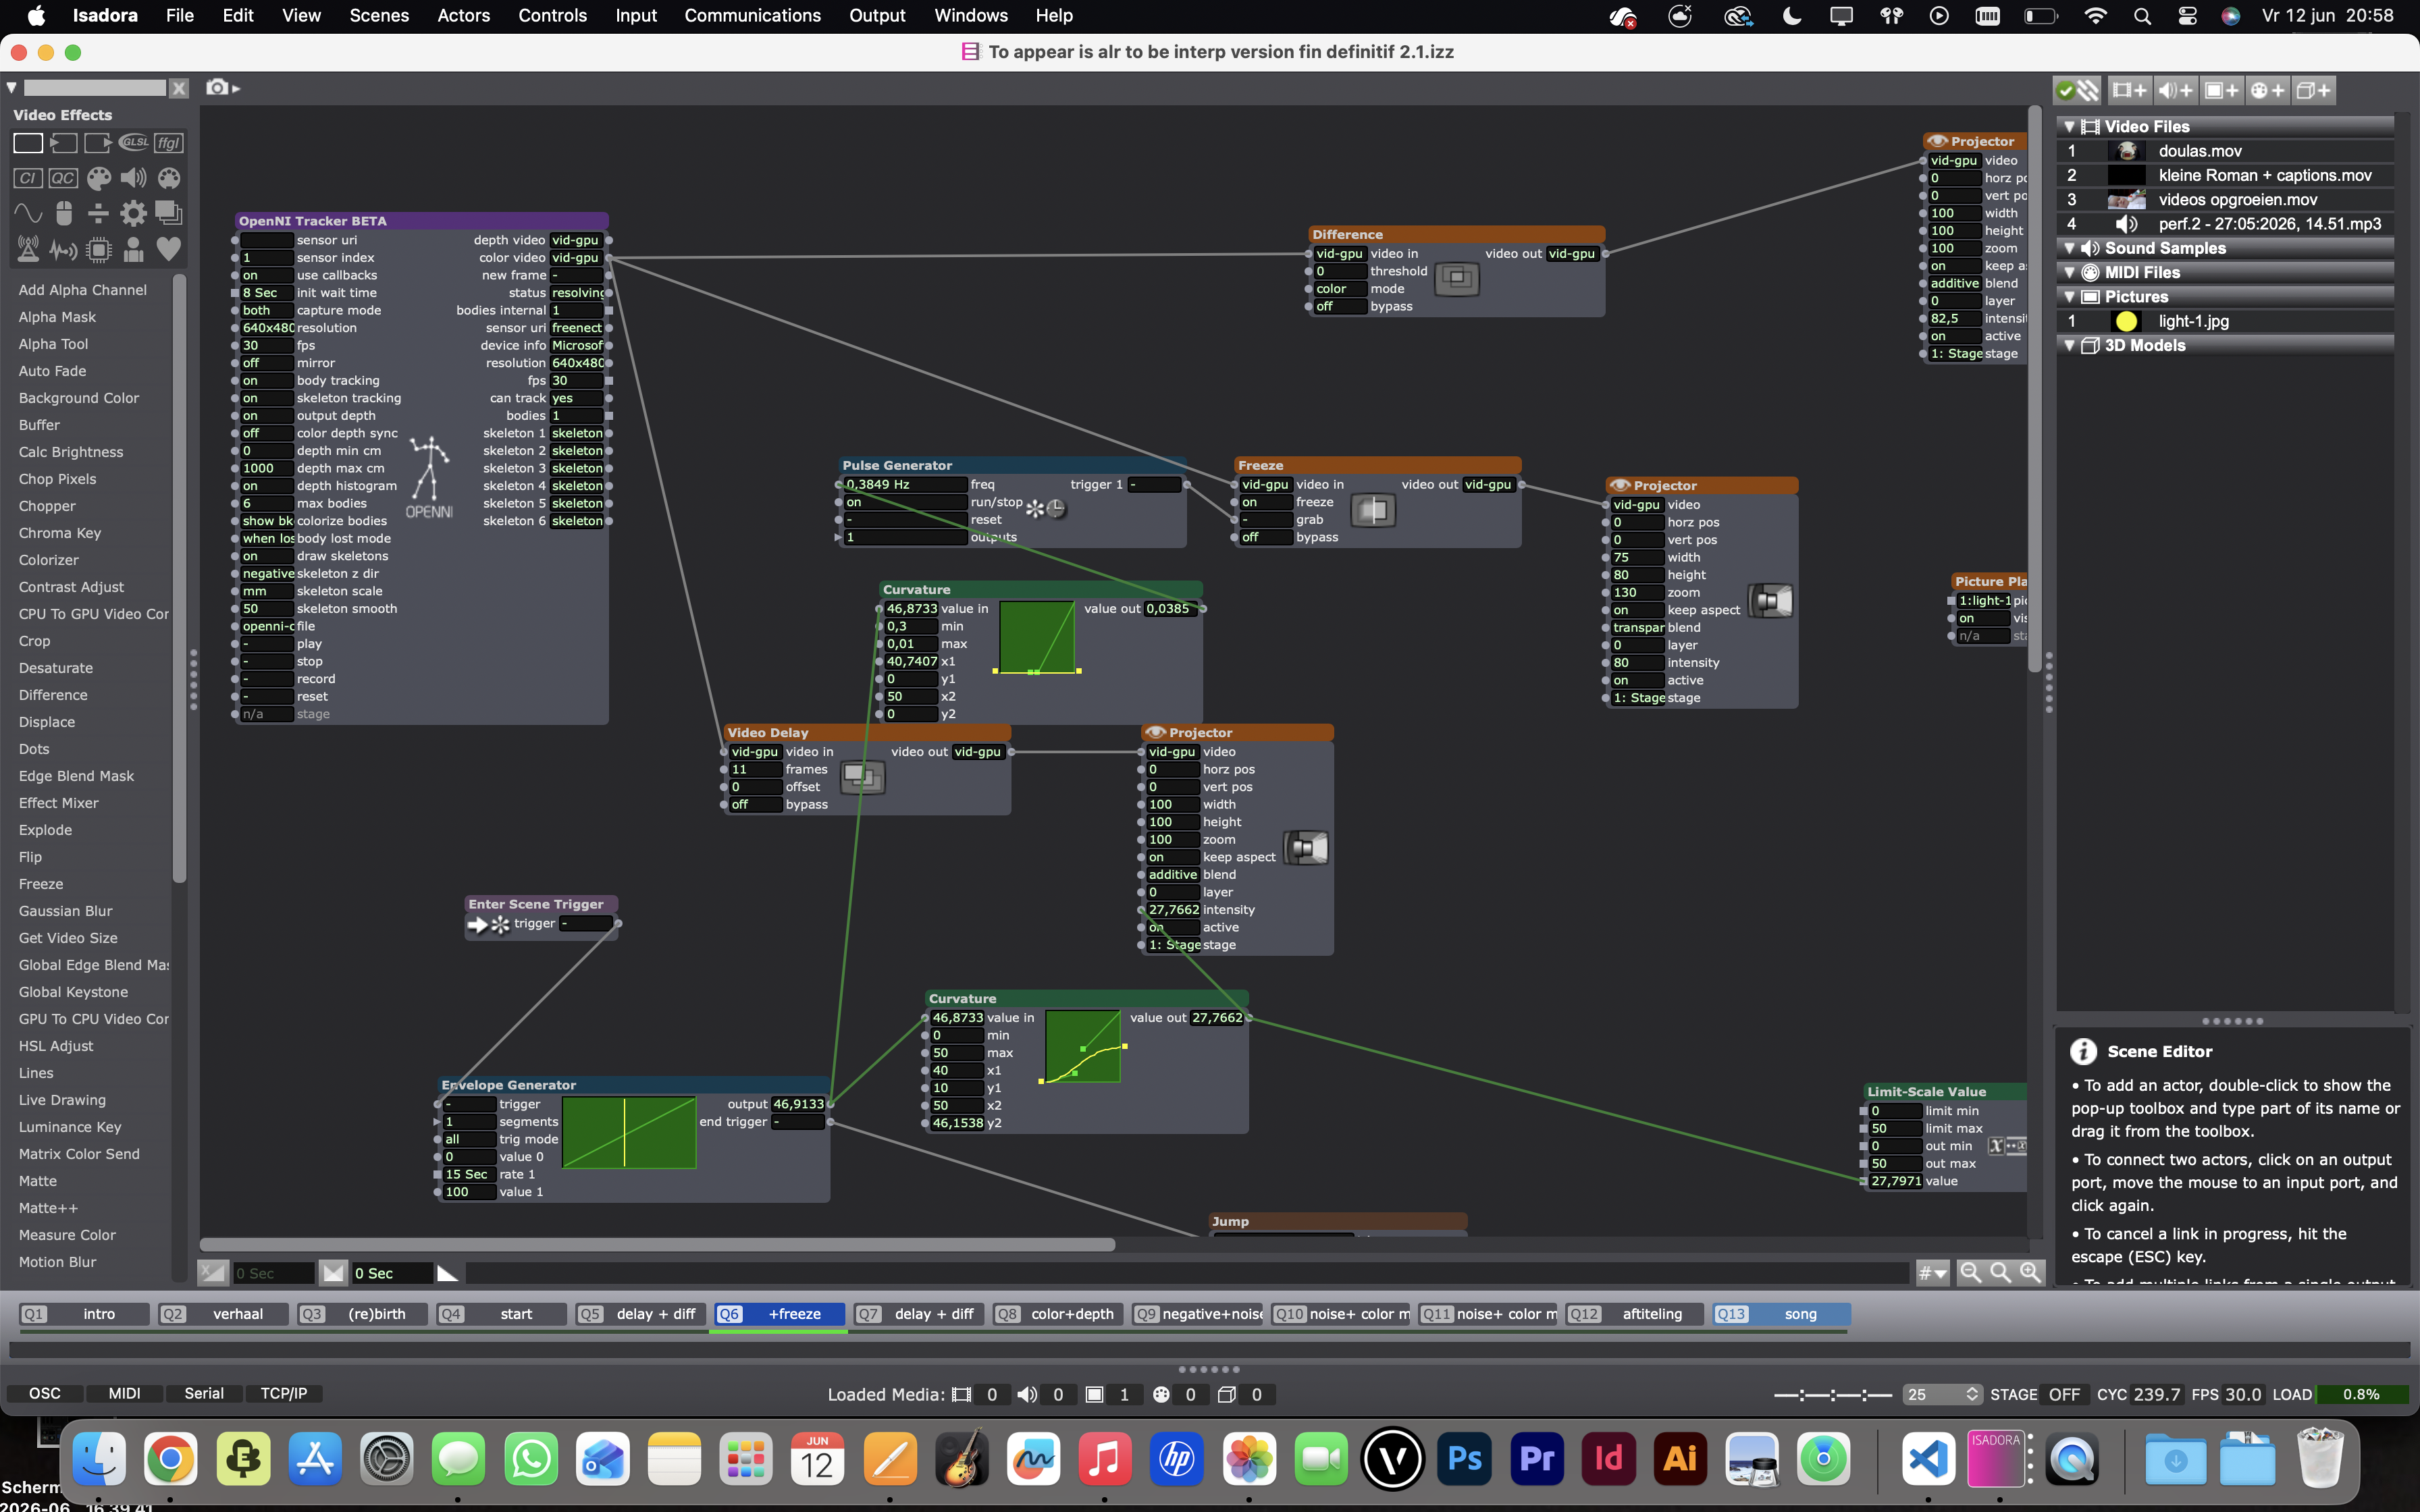
Task: Click the MIDI status button
Action: coord(124,1393)
